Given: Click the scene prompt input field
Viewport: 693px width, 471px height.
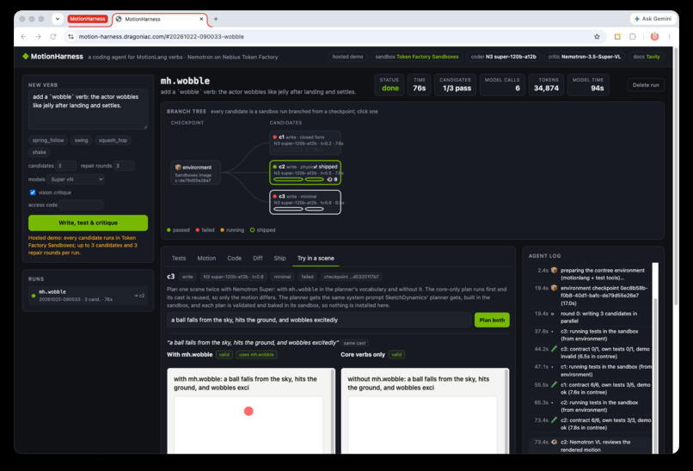Looking at the screenshot, I should [x=319, y=320].
